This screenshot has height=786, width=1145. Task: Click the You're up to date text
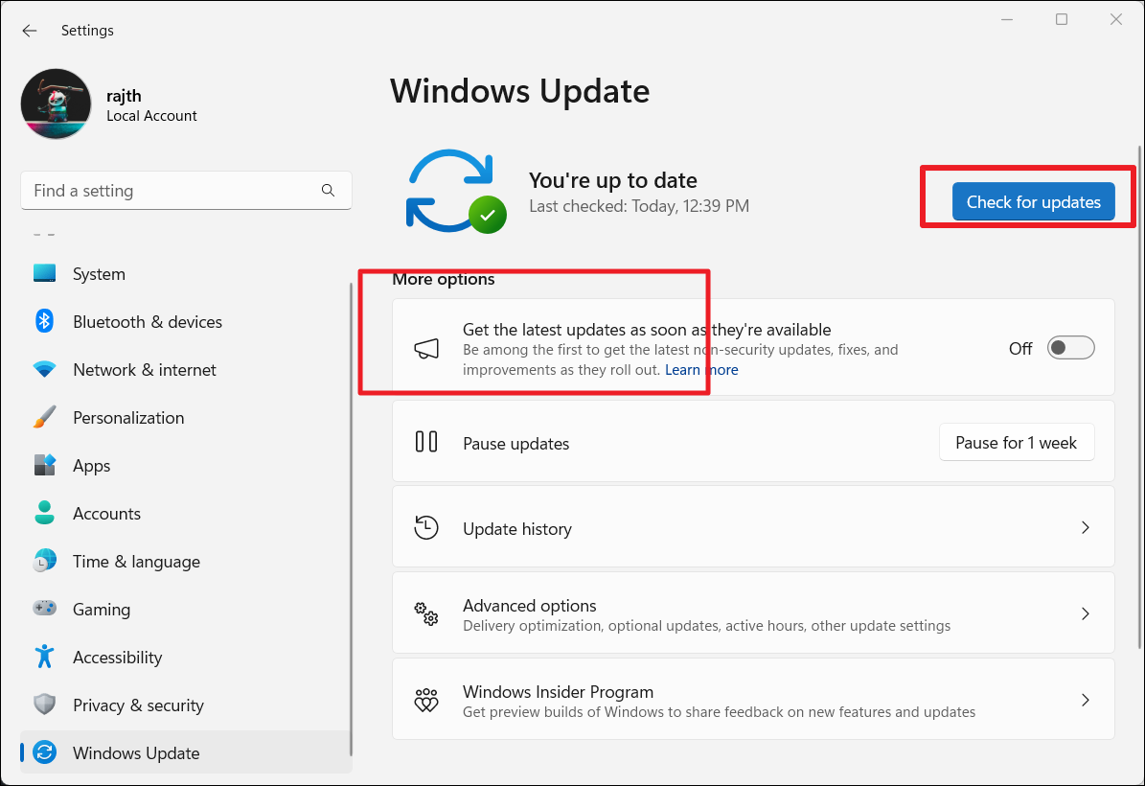pos(612,180)
